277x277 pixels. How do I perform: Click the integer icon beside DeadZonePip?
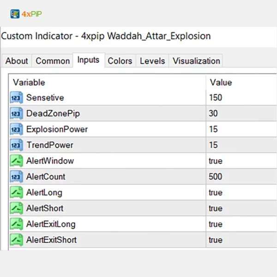[16, 114]
